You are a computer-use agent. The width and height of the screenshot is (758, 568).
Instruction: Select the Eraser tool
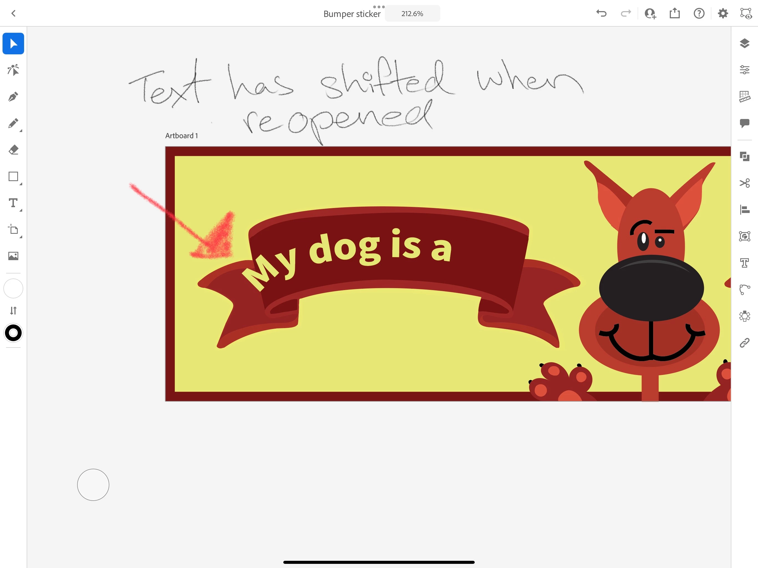coord(13,150)
